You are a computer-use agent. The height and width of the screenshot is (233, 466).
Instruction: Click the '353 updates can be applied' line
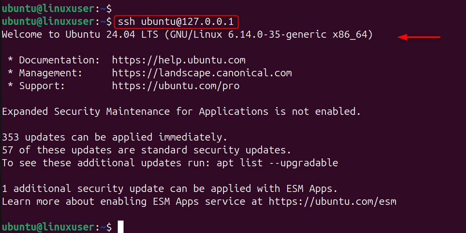tap(114, 137)
